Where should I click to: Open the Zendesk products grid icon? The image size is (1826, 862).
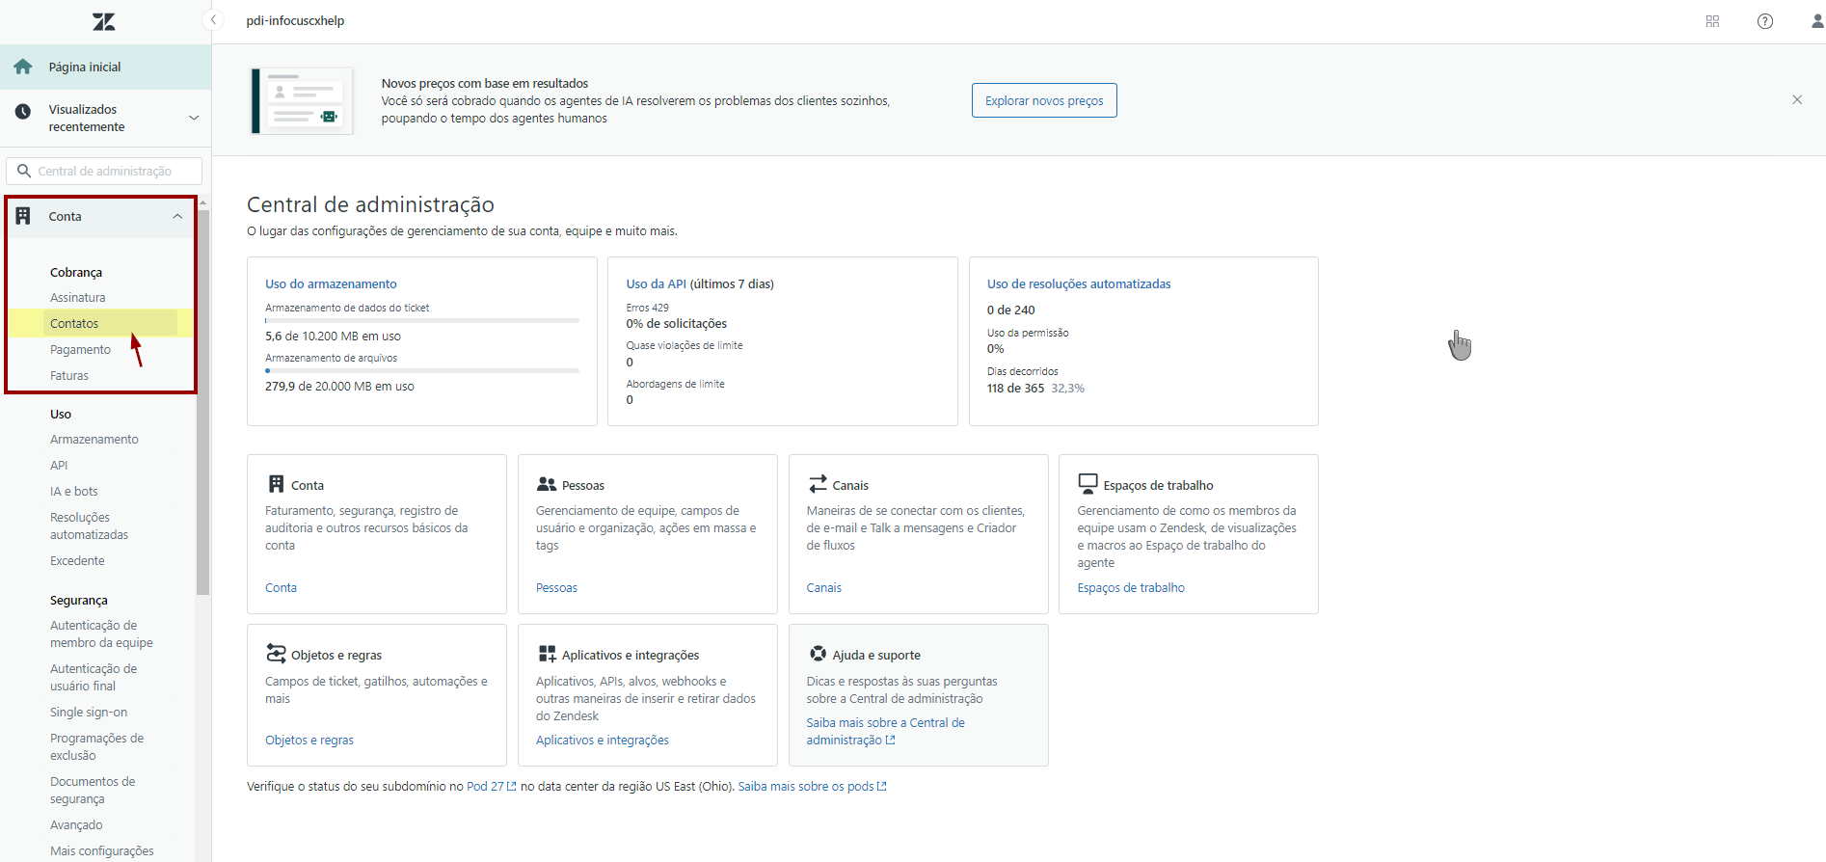coord(1712,21)
